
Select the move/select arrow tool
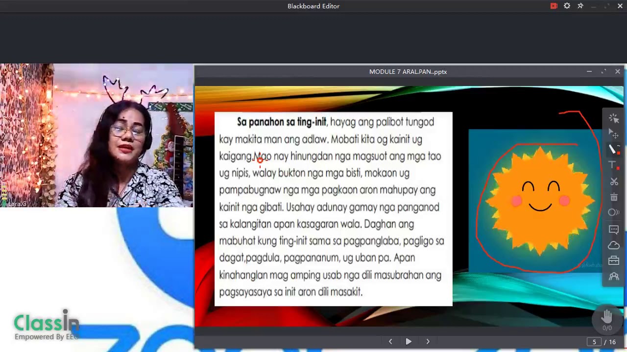click(x=614, y=133)
